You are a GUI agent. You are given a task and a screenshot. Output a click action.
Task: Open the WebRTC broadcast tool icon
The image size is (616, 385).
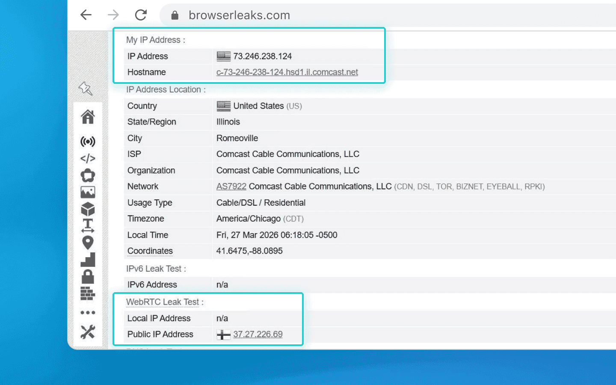point(88,142)
